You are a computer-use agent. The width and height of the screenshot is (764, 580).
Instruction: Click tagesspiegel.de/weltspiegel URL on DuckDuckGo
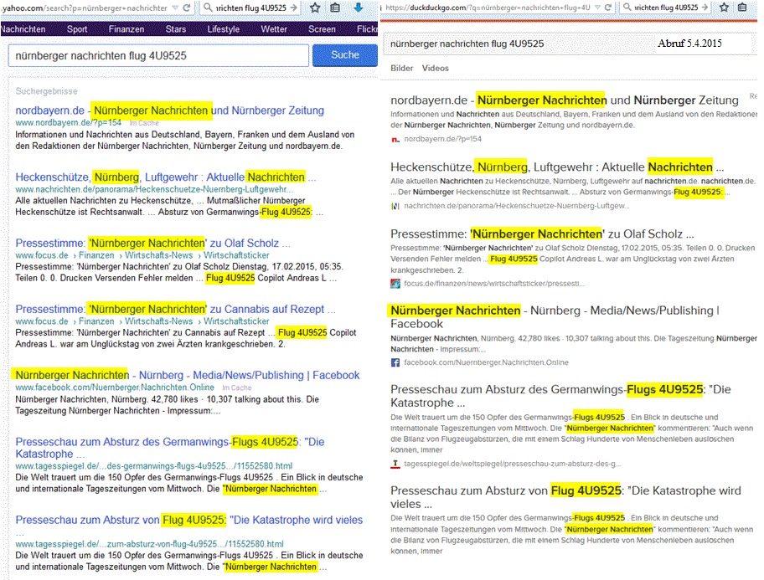pyautogui.click(x=512, y=465)
